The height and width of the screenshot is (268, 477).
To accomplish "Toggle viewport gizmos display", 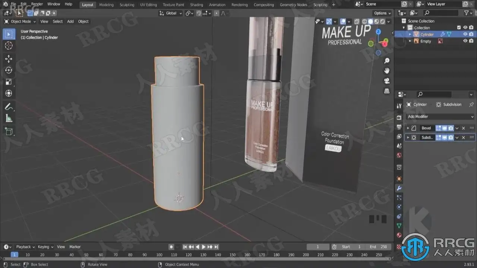I will (329, 22).
